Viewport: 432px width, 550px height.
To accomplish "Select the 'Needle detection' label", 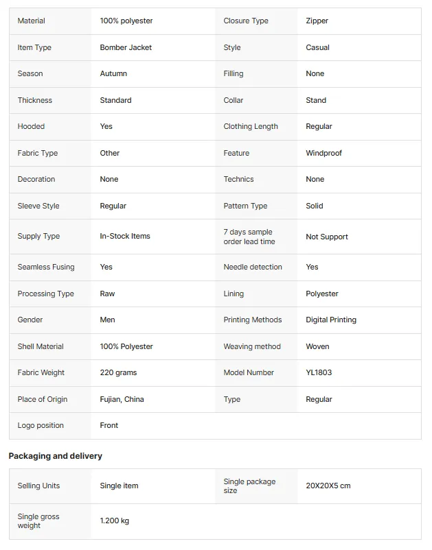I will 253,267.
